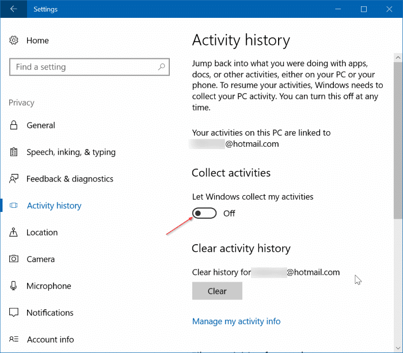Click the Speech, inking clipboard icon
This screenshot has width=403, height=353.
14,152
